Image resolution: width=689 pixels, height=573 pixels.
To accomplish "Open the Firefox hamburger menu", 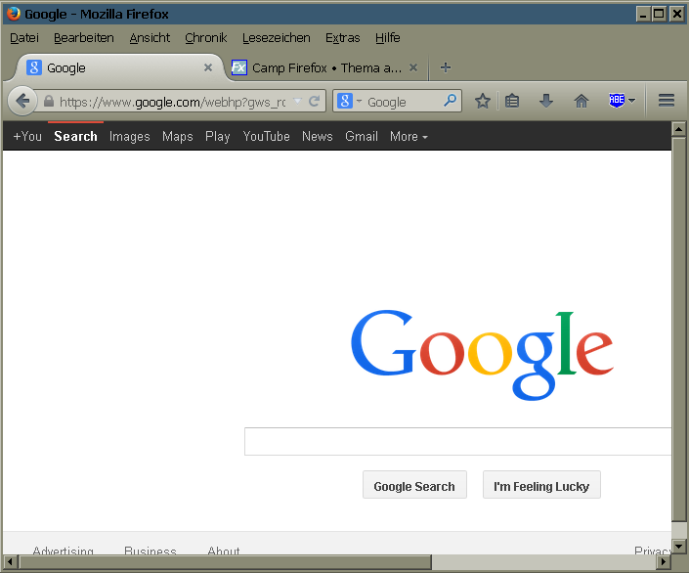I will point(667,101).
